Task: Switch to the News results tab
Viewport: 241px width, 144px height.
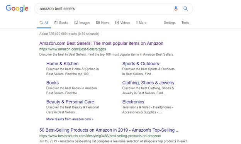Action: [x=103, y=23]
